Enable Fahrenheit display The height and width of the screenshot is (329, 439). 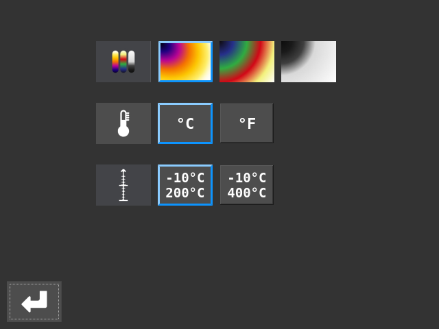[x=247, y=123]
